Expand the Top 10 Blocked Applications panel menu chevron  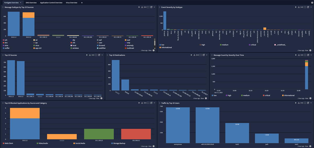(154, 103)
